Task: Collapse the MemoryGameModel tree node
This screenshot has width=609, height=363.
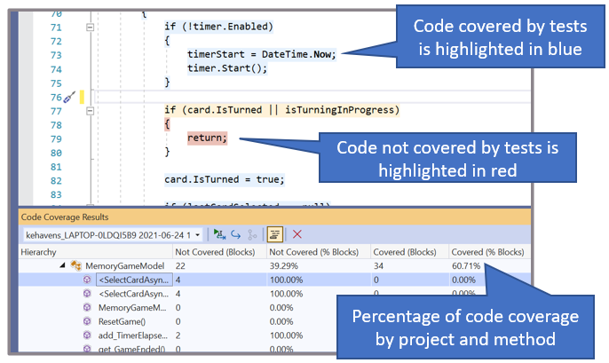Action: point(62,265)
